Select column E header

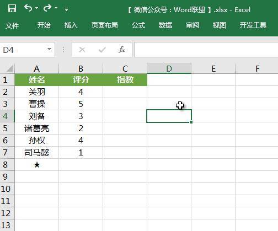pos(213,68)
